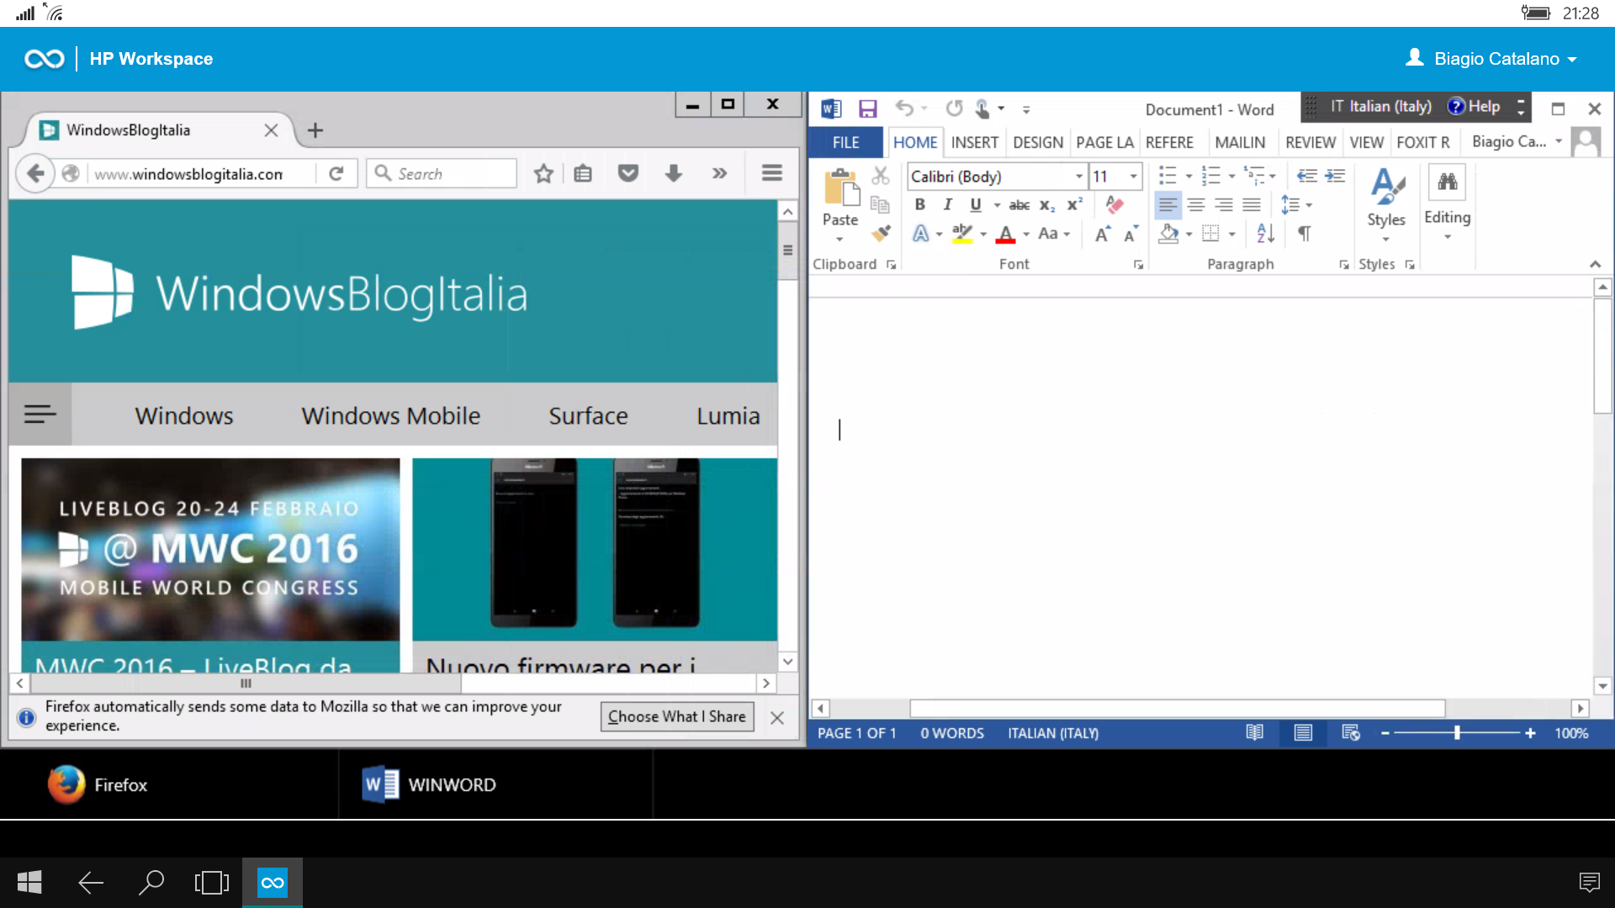Image resolution: width=1615 pixels, height=908 pixels.
Task: Click the Pocket icon in Firefox
Action: pos(628,173)
